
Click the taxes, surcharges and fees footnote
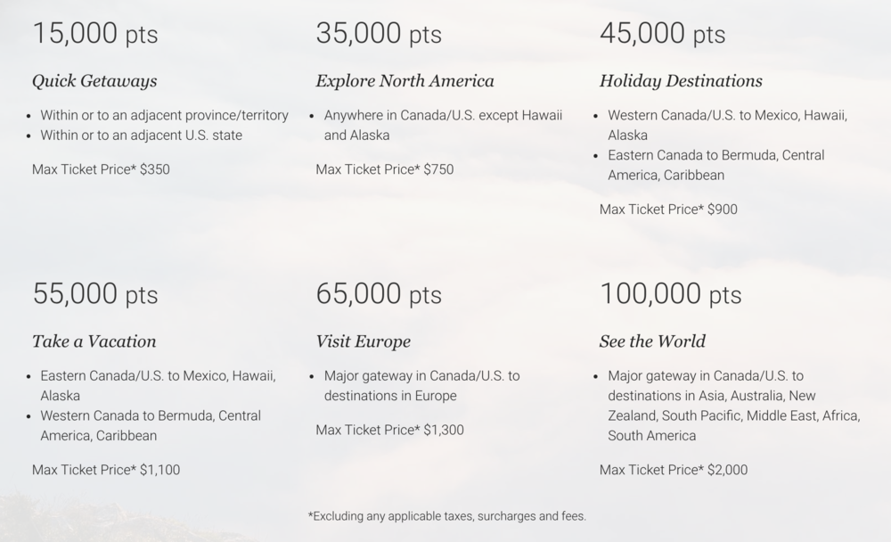[446, 515]
